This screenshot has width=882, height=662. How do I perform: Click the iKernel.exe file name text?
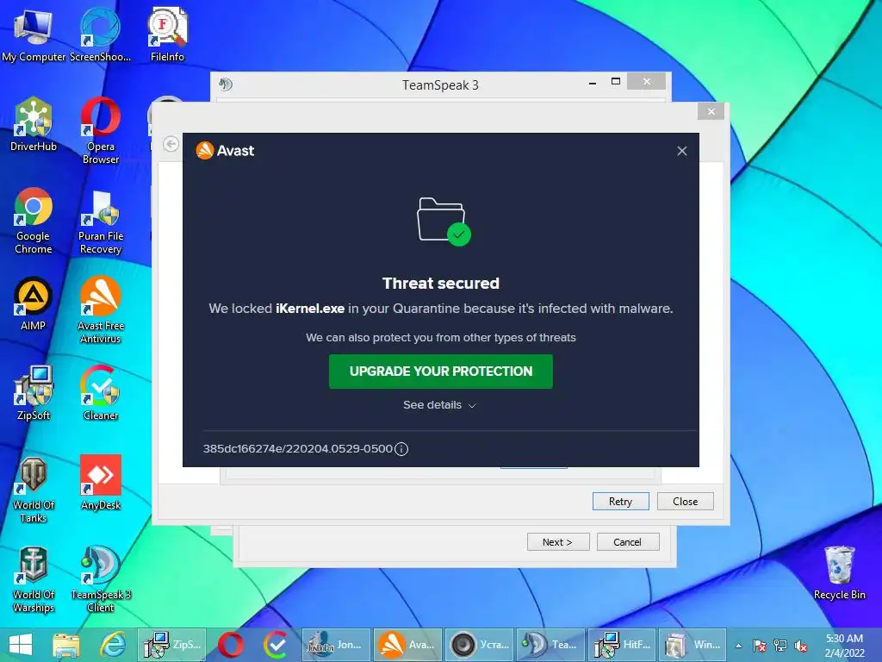coord(310,309)
